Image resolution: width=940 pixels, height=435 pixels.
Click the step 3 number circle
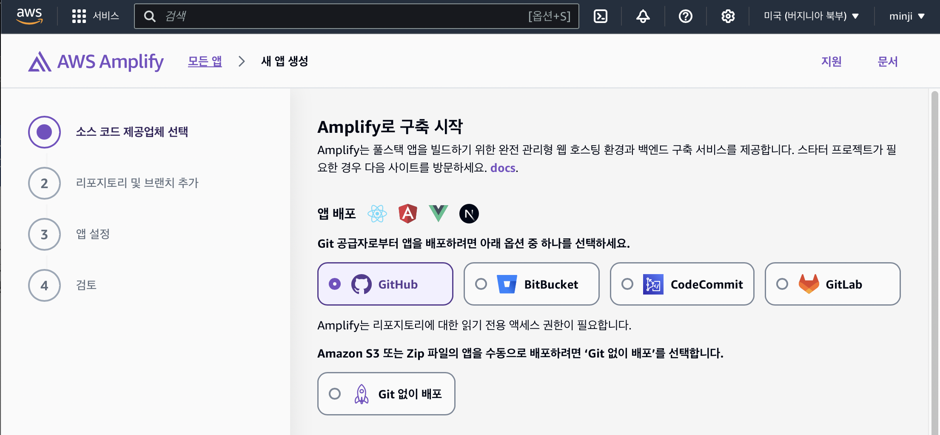point(44,234)
